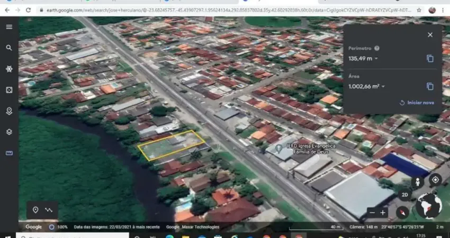Expand area unit dropdown next to 1.002,66 m²

pyautogui.click(x=383, y=86)
